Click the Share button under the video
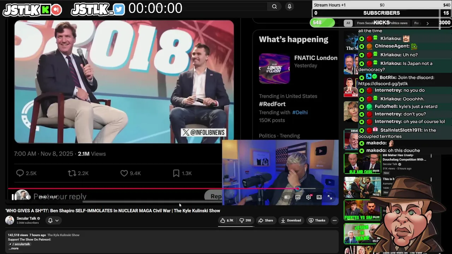Viewport: 452px width, 254px height. (x=266, y=220)
